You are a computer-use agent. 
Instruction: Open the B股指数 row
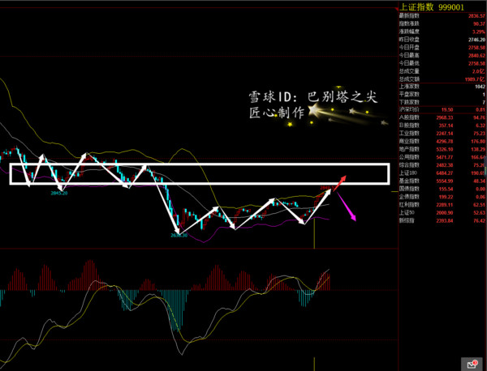tap(442, 126)
